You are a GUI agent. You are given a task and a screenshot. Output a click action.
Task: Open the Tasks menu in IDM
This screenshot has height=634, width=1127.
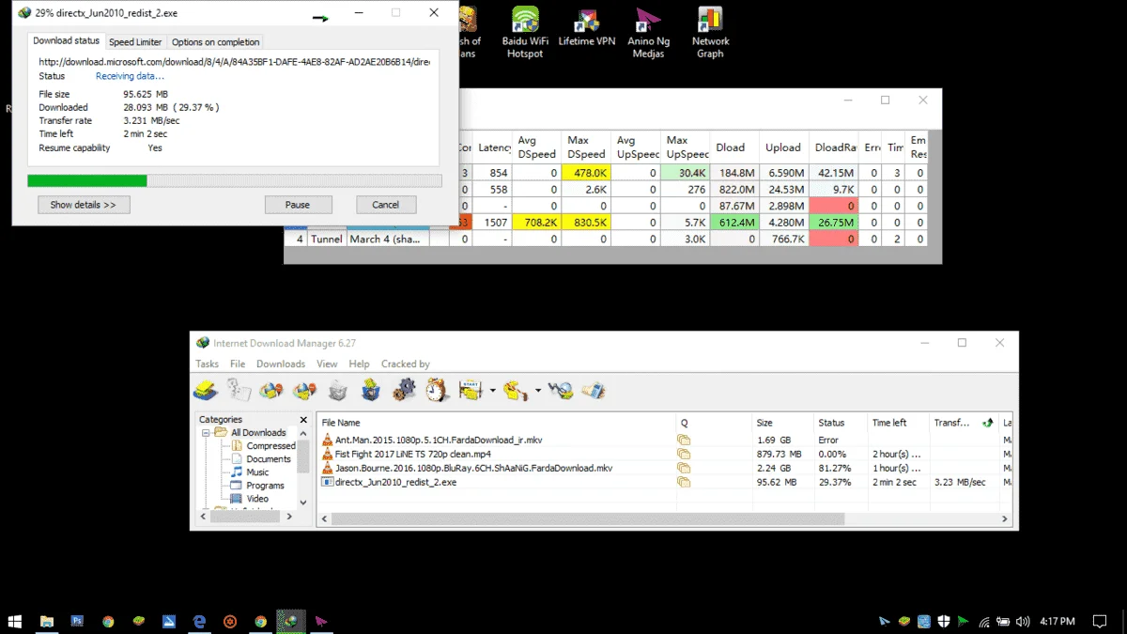point(207,363)
